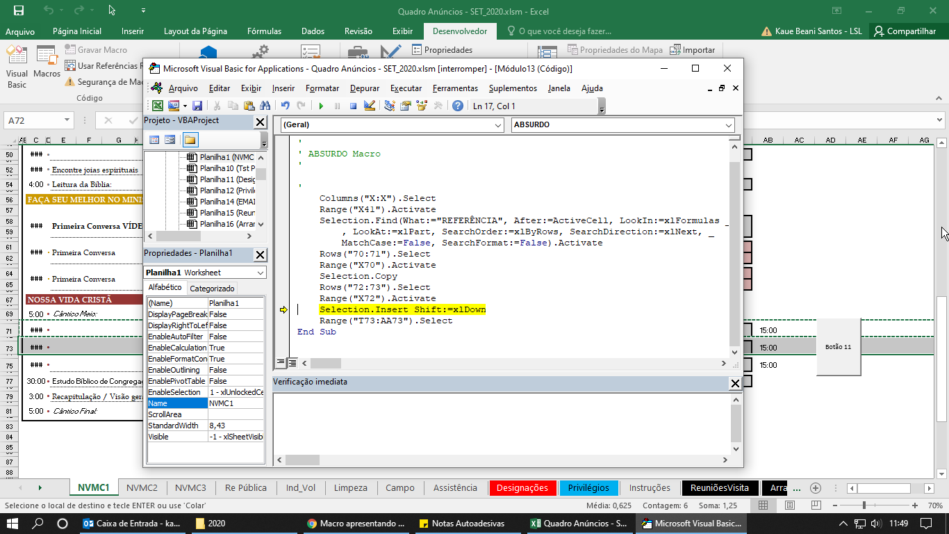Select Planilha14 in the project tree
This screenshot has height=534, width=949.
coord(222,202)
